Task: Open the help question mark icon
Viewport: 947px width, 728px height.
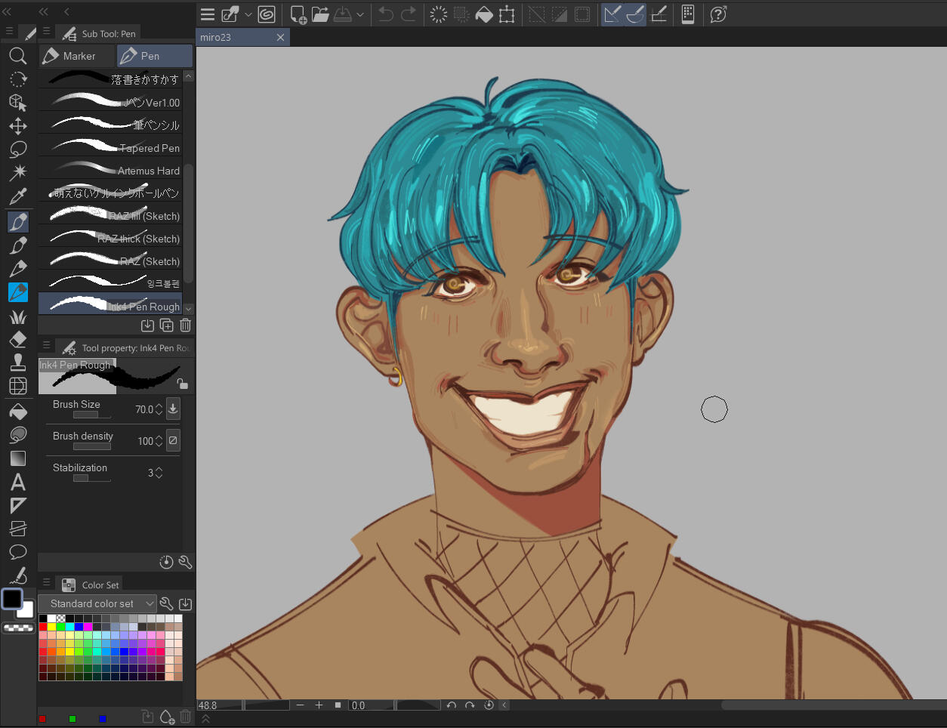Action: [718, 14]
